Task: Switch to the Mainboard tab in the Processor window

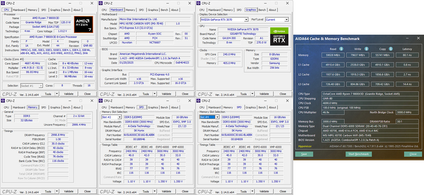Action: 19,10
